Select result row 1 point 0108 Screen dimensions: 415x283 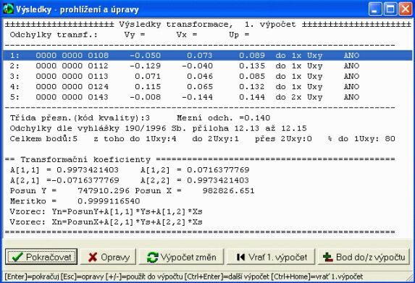click(207, 55)
